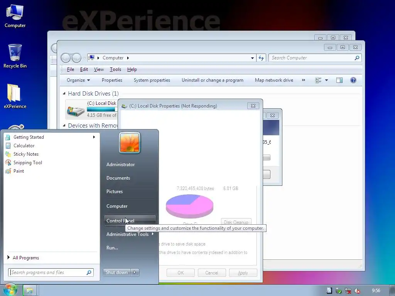
Task: Expand the Getting Started submenu arrow
Action: coord(94,137)
